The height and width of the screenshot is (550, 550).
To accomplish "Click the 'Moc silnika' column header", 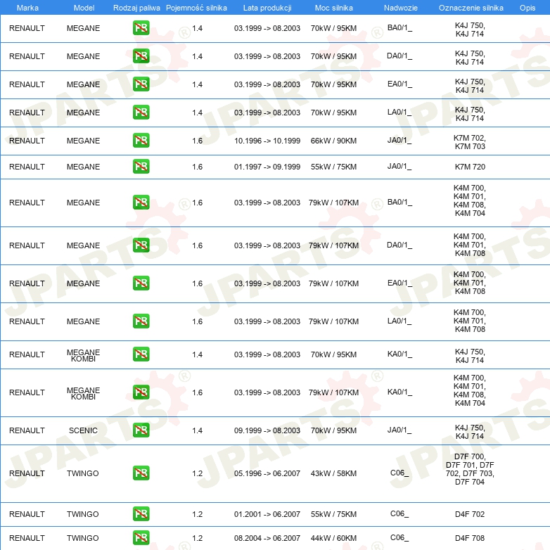I will tap(334, 7).
